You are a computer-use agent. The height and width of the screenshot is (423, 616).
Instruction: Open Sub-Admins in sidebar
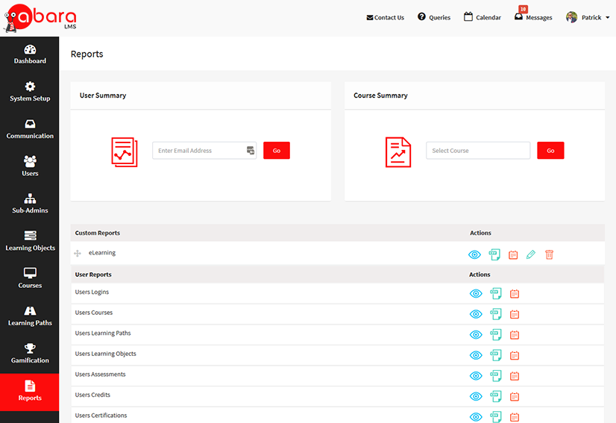tap(30, 204)
